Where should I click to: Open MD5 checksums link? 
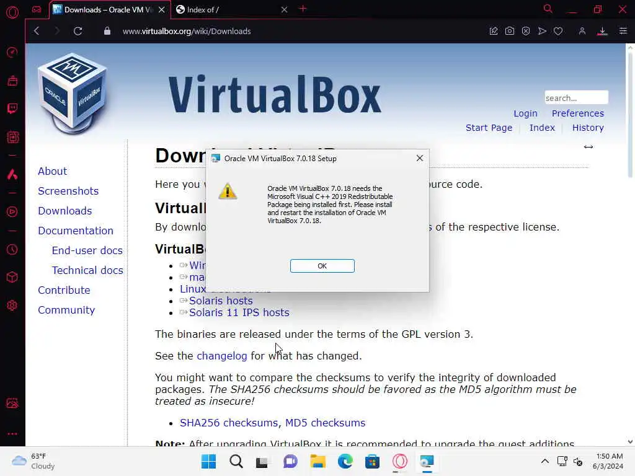[x=325, y=423]
